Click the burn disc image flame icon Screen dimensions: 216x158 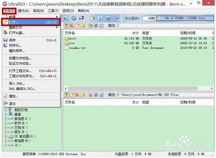(x=82, y=18)
